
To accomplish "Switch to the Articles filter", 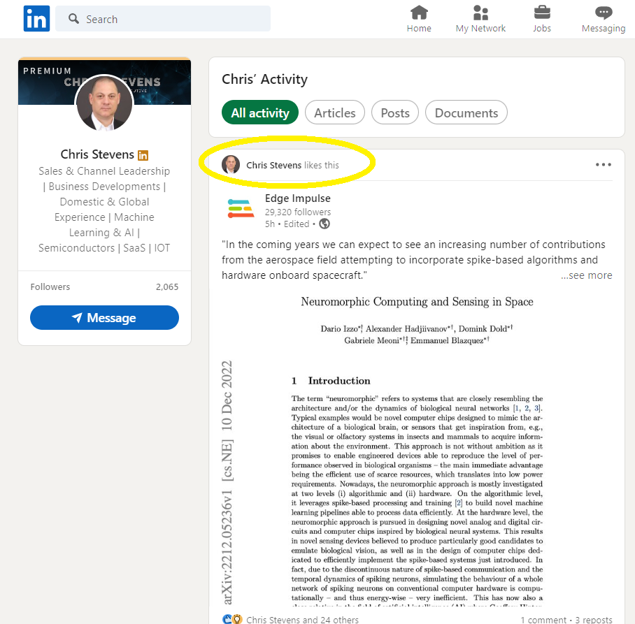I will click(335, 113).
